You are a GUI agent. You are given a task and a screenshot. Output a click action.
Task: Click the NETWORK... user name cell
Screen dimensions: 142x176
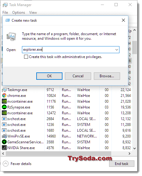[x=87, y=136]
